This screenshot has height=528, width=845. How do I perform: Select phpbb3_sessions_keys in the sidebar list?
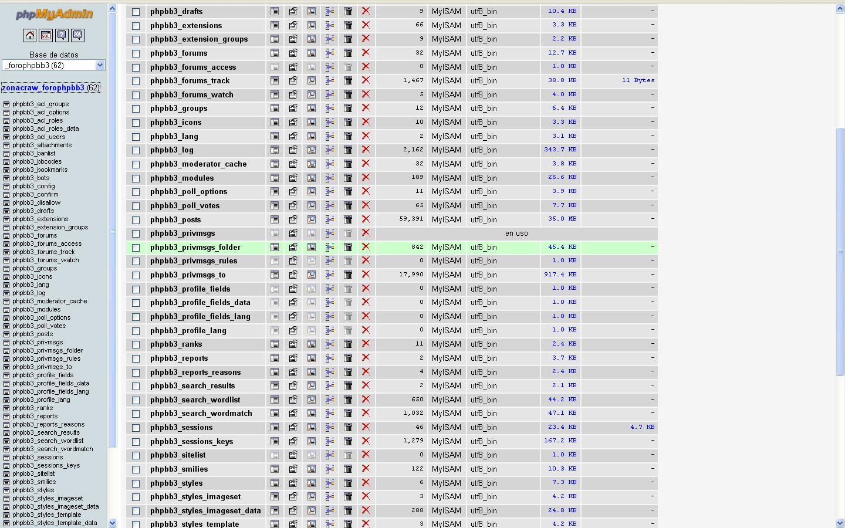click(x=46, y=466)
